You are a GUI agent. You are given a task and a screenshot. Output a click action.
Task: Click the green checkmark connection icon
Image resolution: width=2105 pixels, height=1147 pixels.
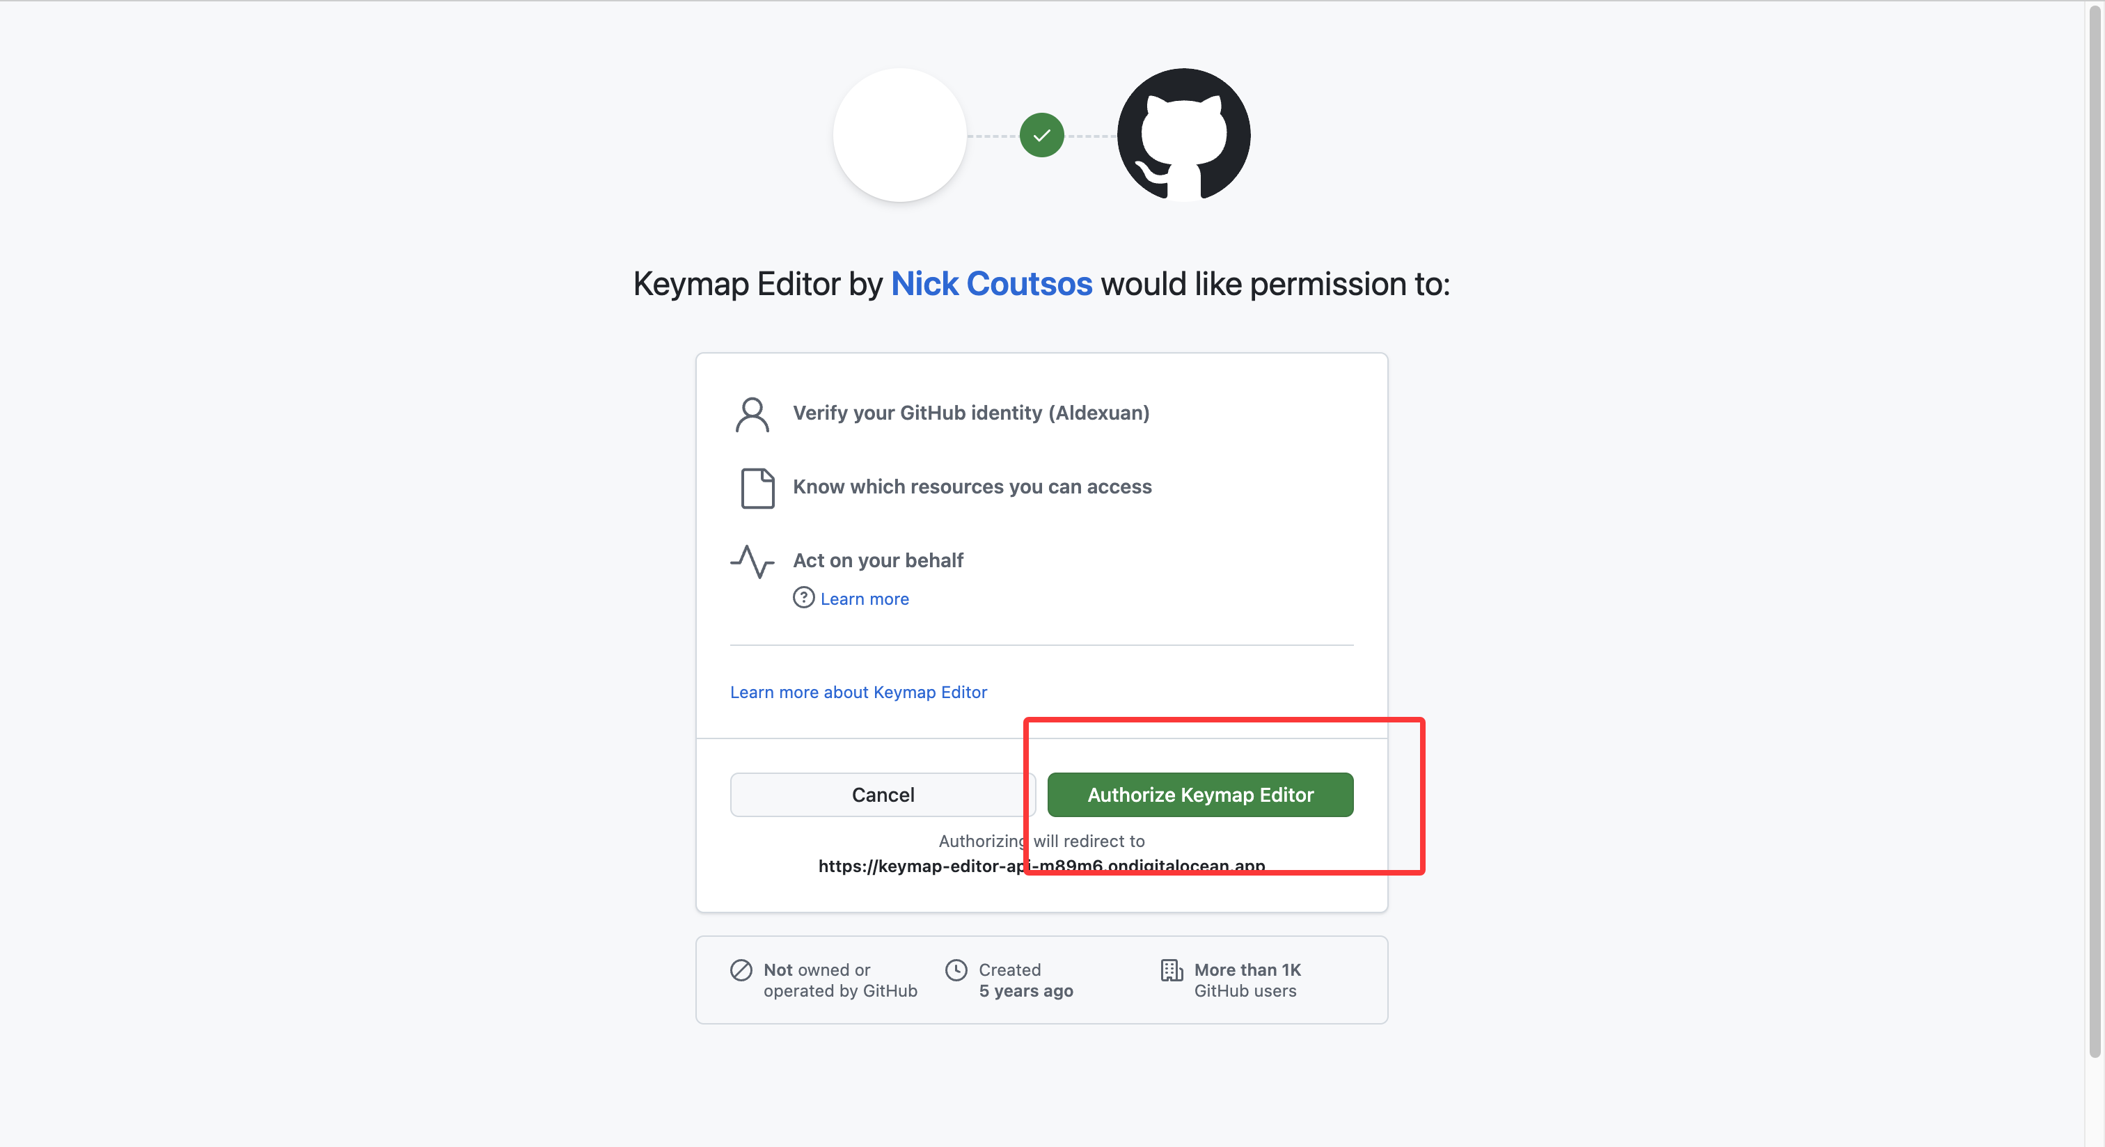1041,135
